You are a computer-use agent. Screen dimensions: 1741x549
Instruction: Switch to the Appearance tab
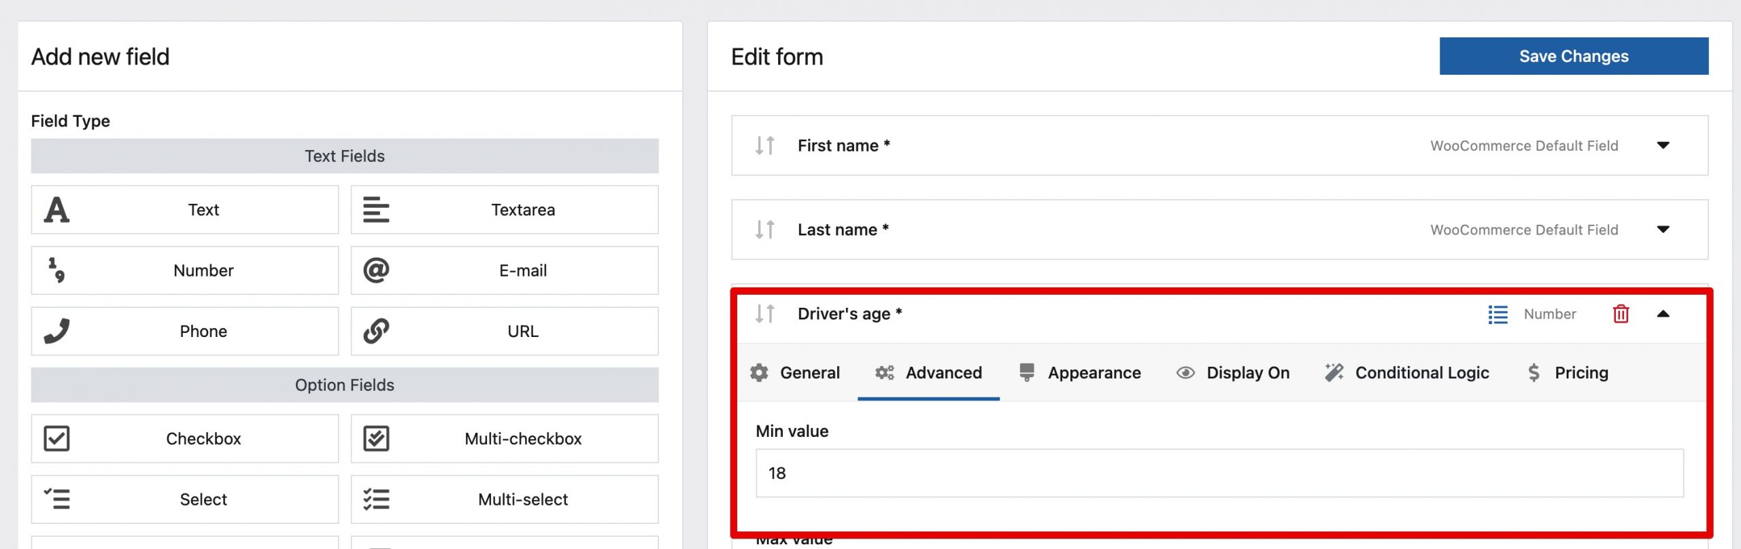[x=1079, y=373]
